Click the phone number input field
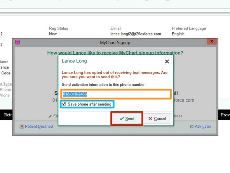 (x=116, y=94)
